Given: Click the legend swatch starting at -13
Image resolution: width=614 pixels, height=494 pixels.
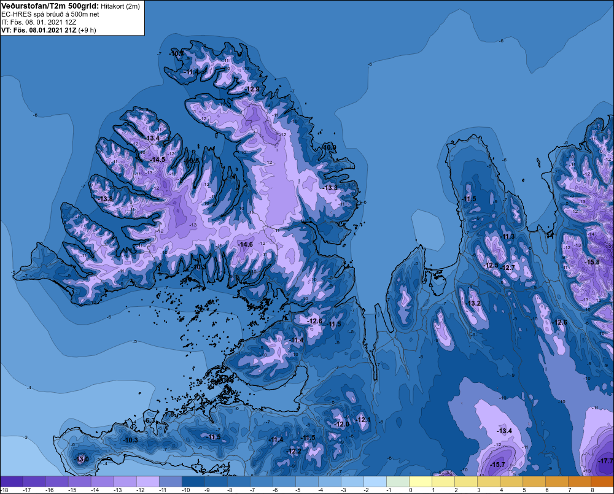Looking at the screenshot, I should [x=125, y=482].
